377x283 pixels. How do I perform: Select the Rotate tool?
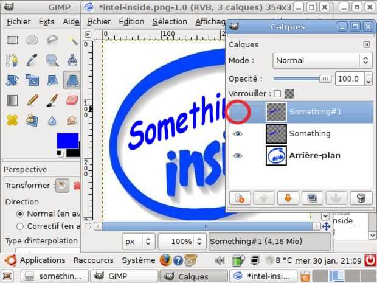pos(12,80)
